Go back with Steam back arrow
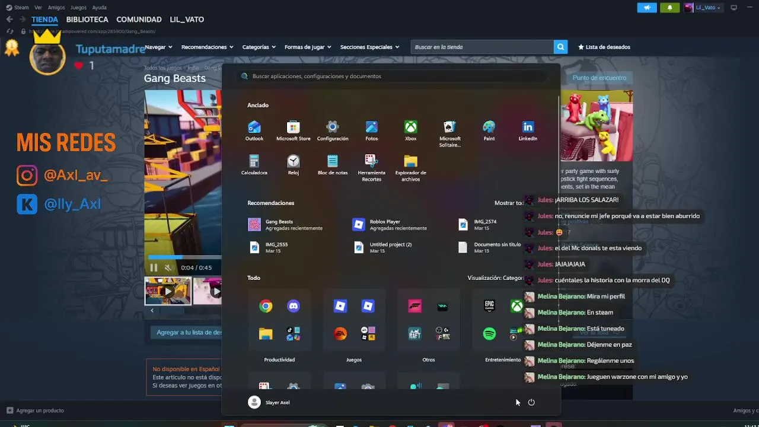759x427 pixels. click(9, 20)
